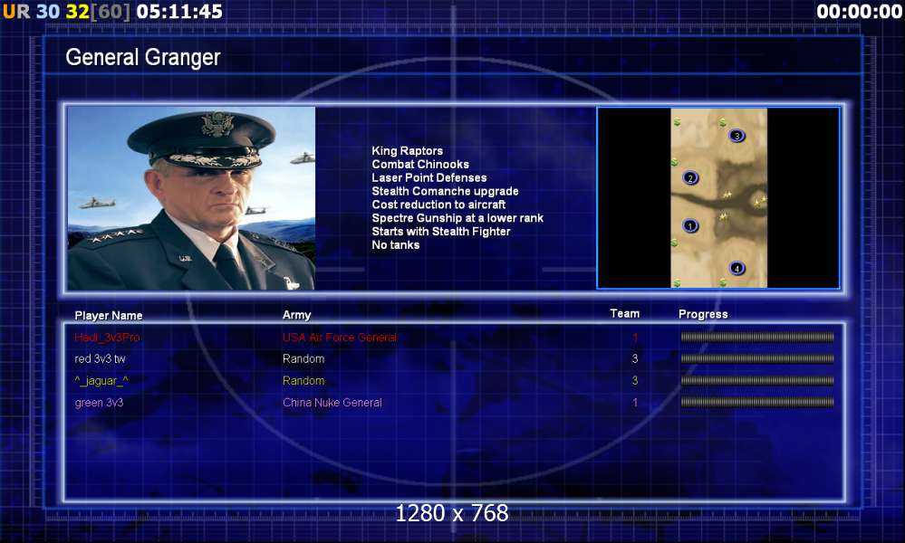Click team number of Hadi_3v3Pro
Image resolution: width=905 pixels, height=543 pixels.
click(635, 338)
